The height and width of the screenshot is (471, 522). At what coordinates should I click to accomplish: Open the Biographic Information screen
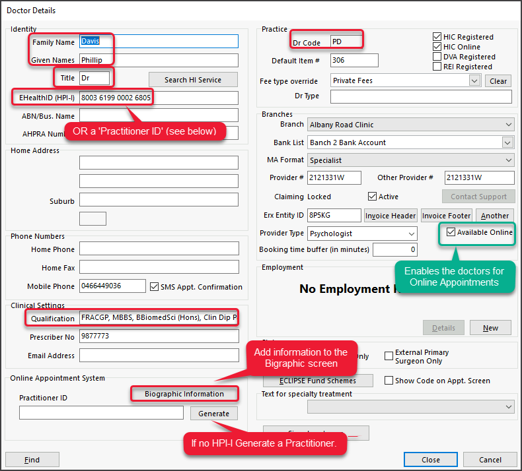pos(184,394)
